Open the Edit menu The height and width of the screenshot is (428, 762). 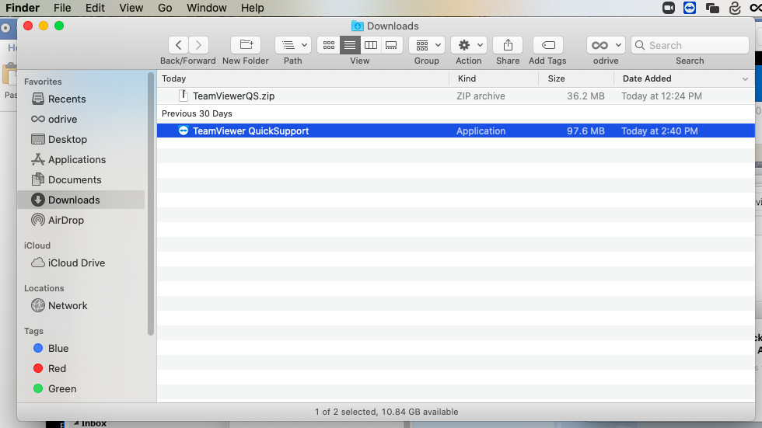pyautogui.click(x=95, y=8)
